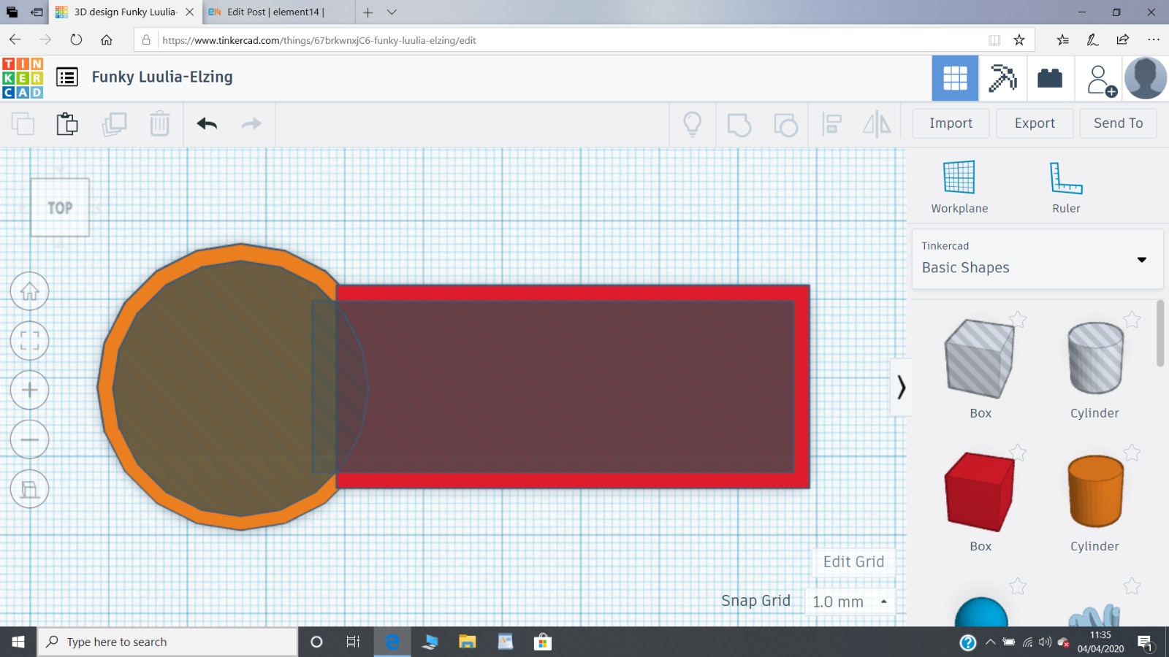Favorite the orange Cylinder star
This screenshot has width=1169, height=657.
pos(1132,453)
